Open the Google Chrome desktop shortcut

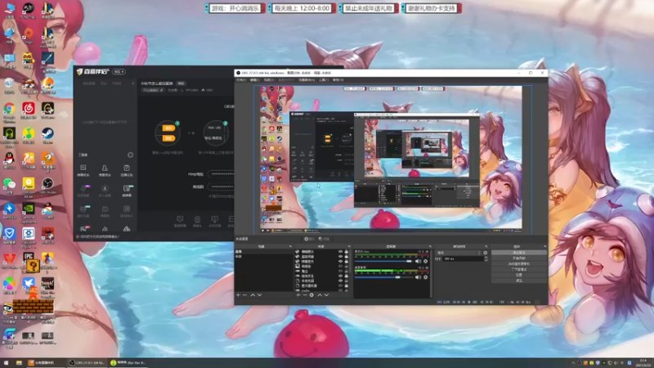tap(9, 112)
